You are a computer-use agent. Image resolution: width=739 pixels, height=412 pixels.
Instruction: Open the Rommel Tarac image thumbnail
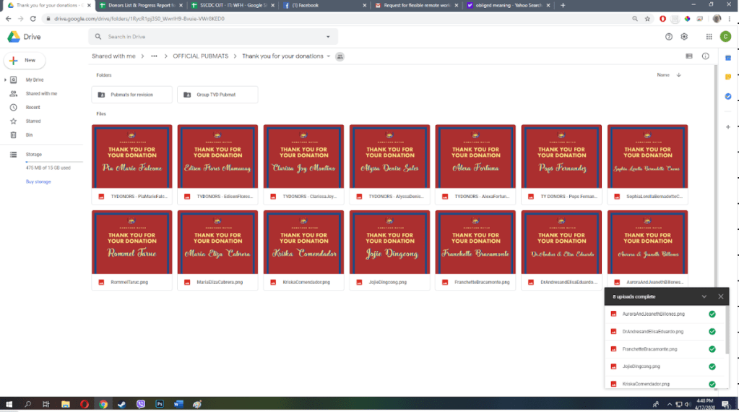tap(131, 242)
